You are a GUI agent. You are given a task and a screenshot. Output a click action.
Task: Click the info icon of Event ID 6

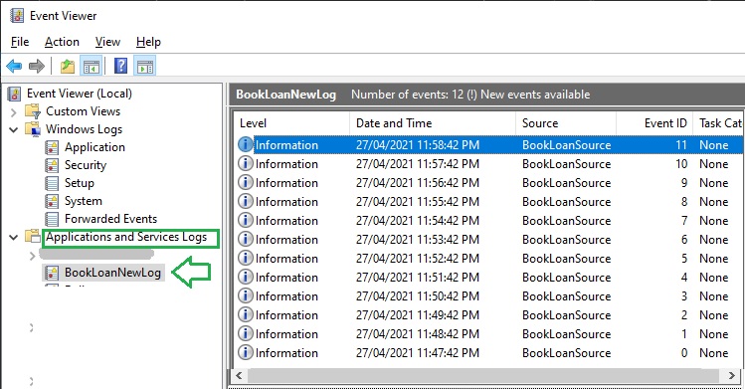coord(245,239)
